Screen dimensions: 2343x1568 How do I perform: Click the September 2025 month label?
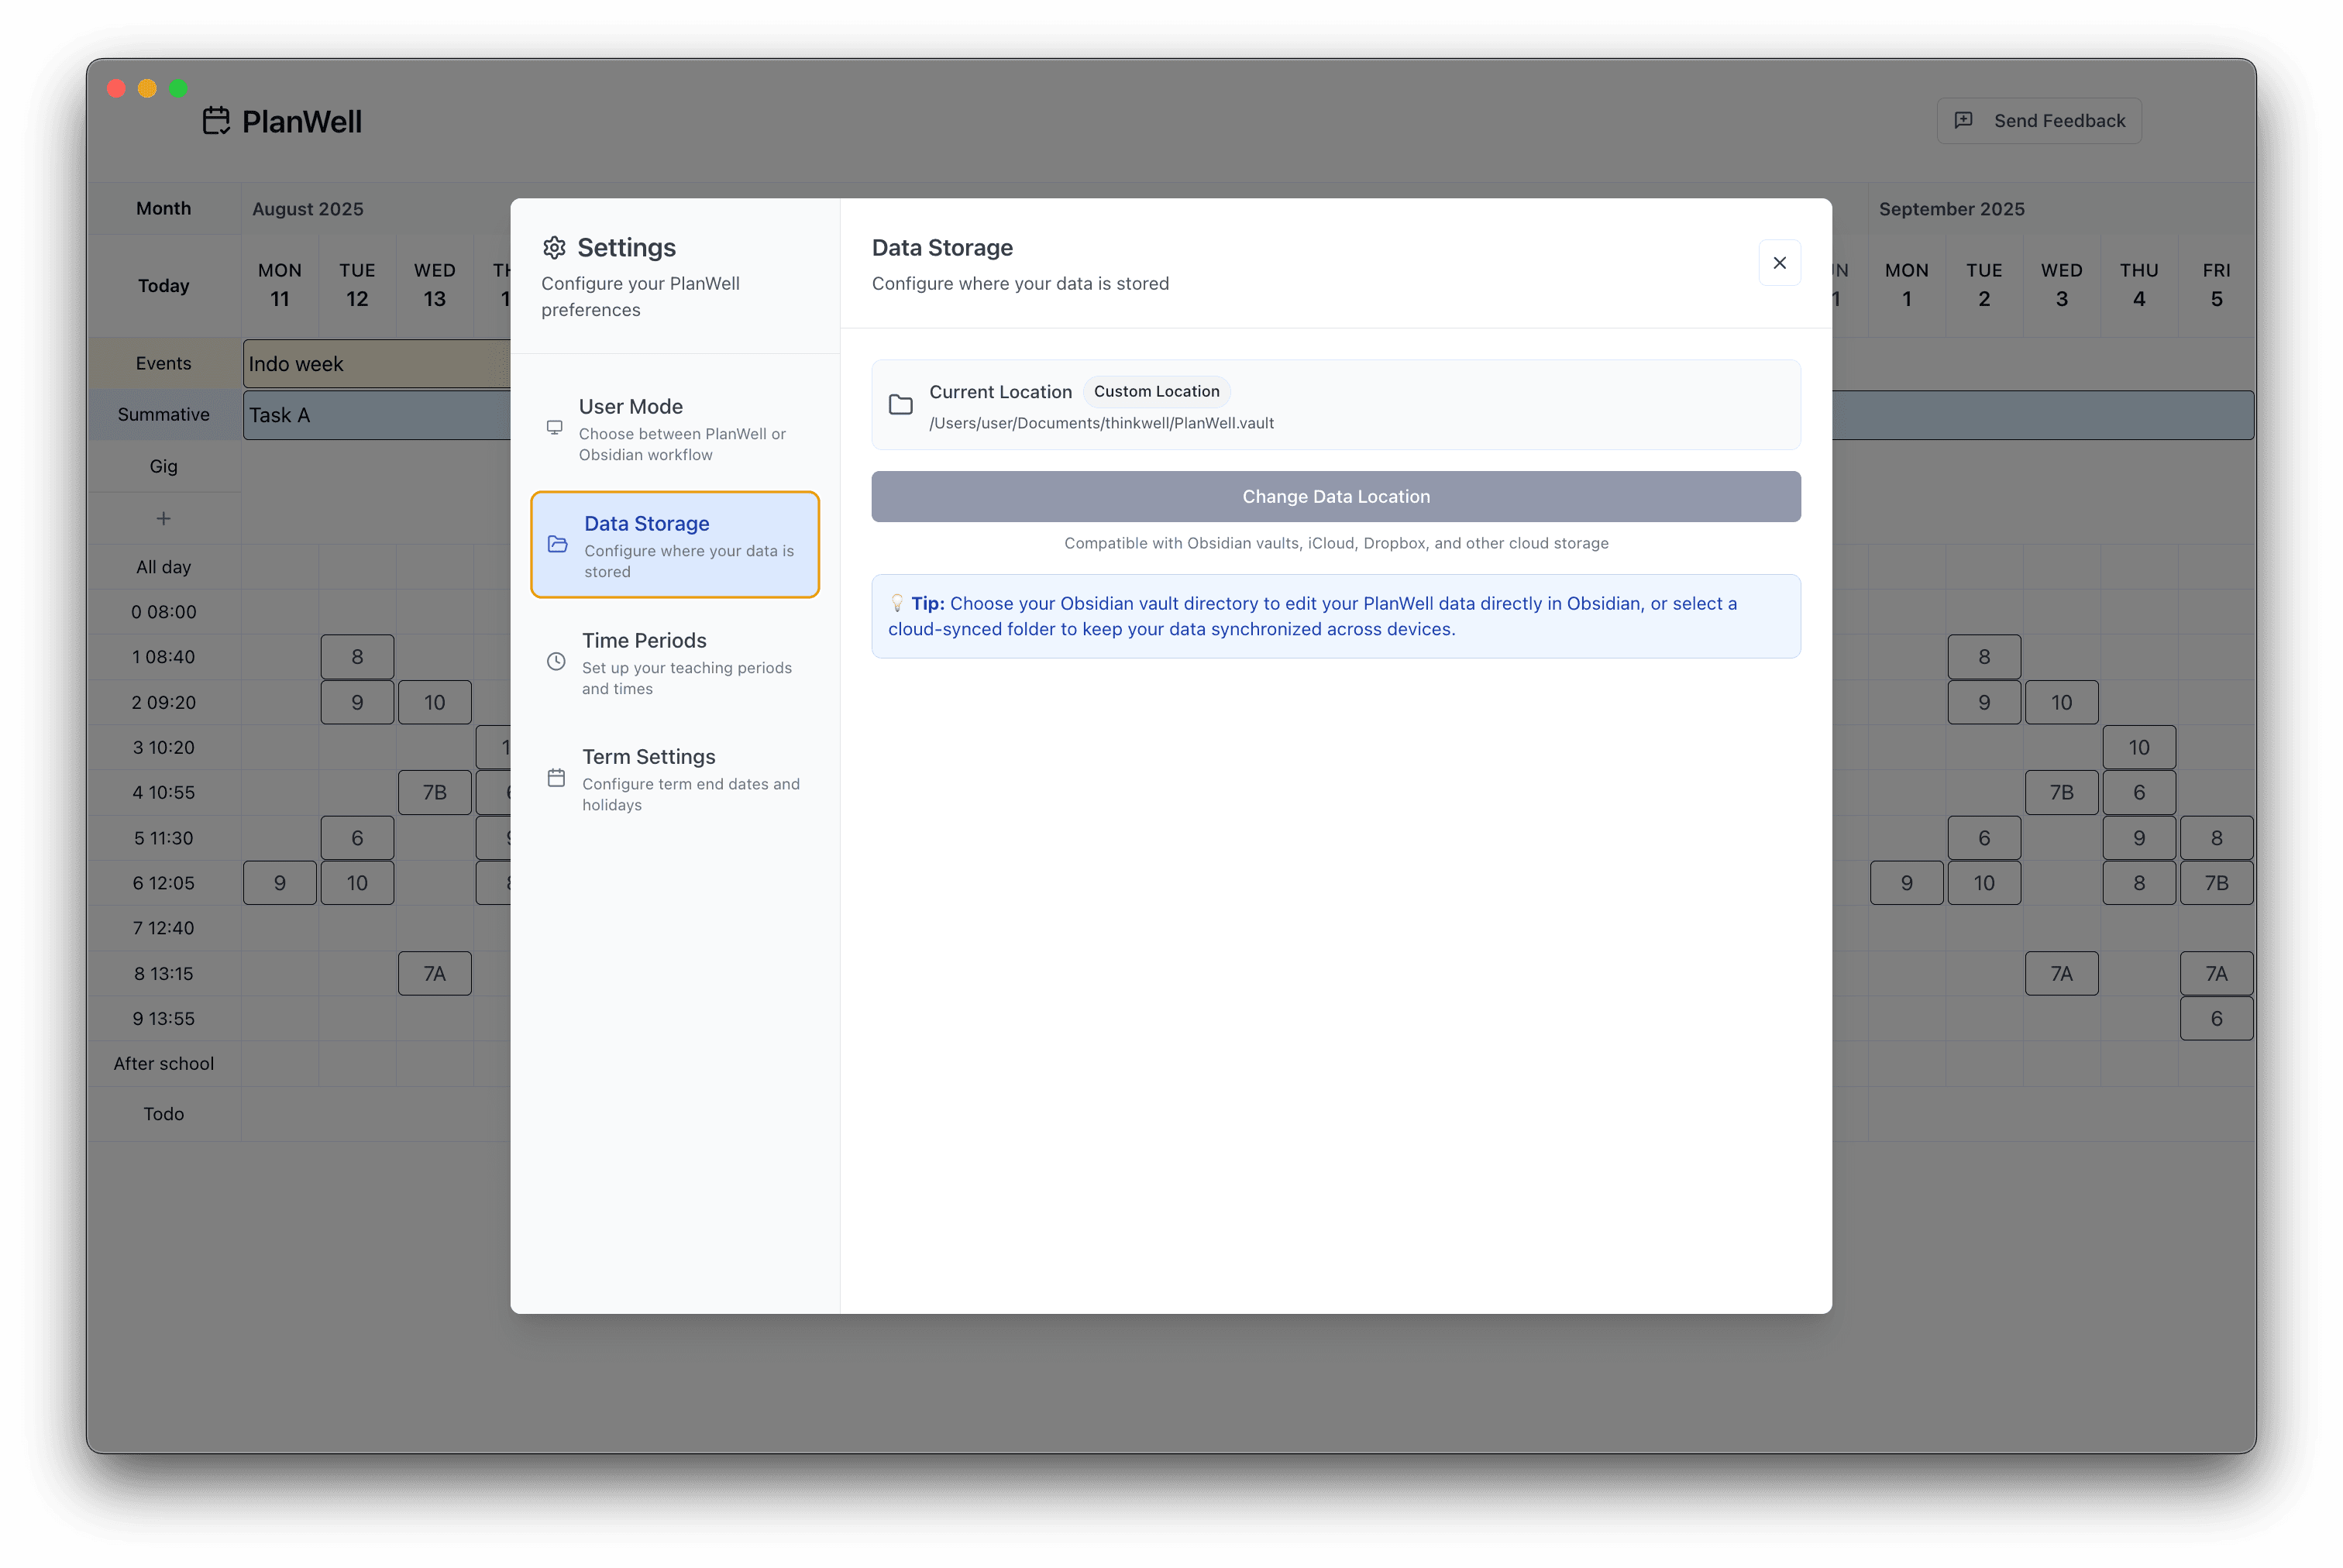1951,209
